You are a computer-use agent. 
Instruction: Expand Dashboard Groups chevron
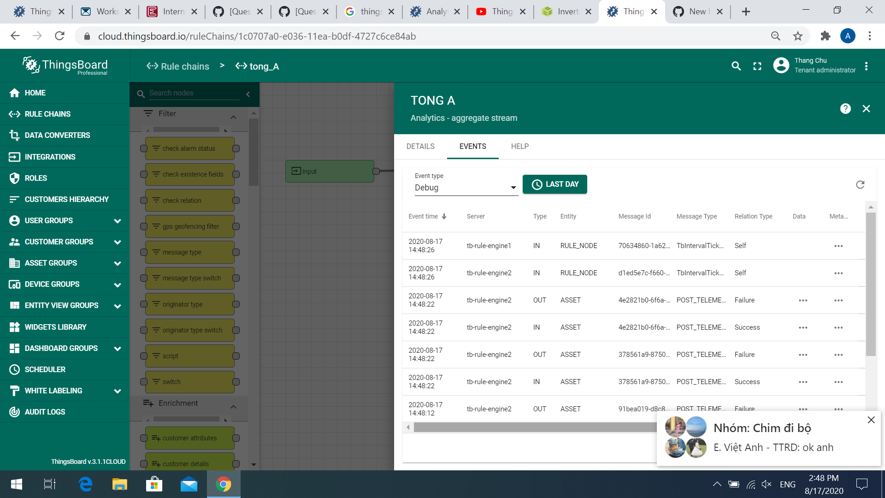118,349
